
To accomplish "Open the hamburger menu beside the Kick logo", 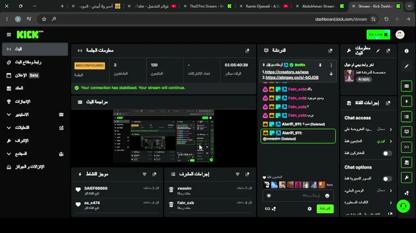I will coord(9,35).
